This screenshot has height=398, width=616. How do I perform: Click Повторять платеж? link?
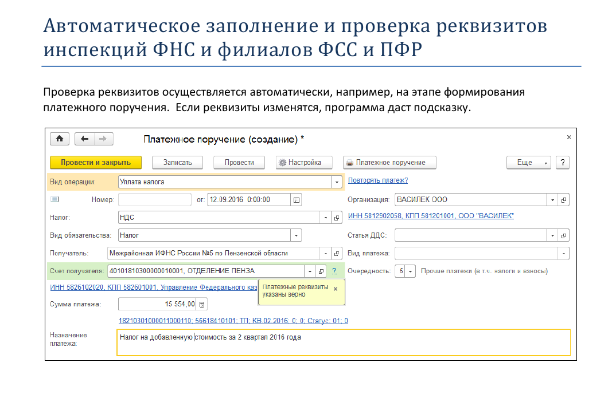point(378,180)
